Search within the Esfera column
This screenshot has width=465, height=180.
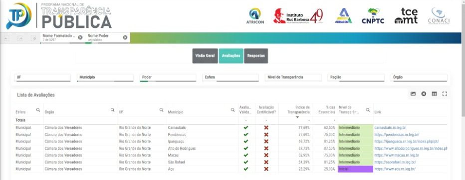pyautogui.click(x=38, y=110)
